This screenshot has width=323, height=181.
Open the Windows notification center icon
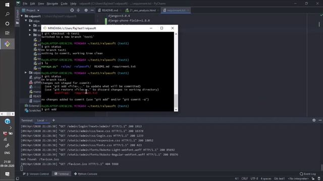coord(7,174)
